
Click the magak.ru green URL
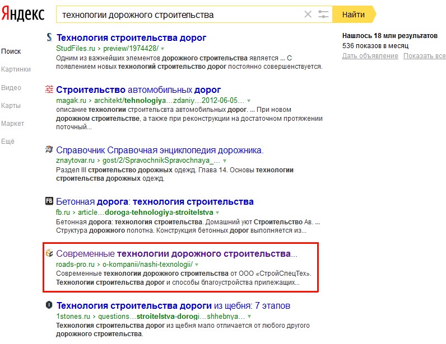(x=71, y=101)
